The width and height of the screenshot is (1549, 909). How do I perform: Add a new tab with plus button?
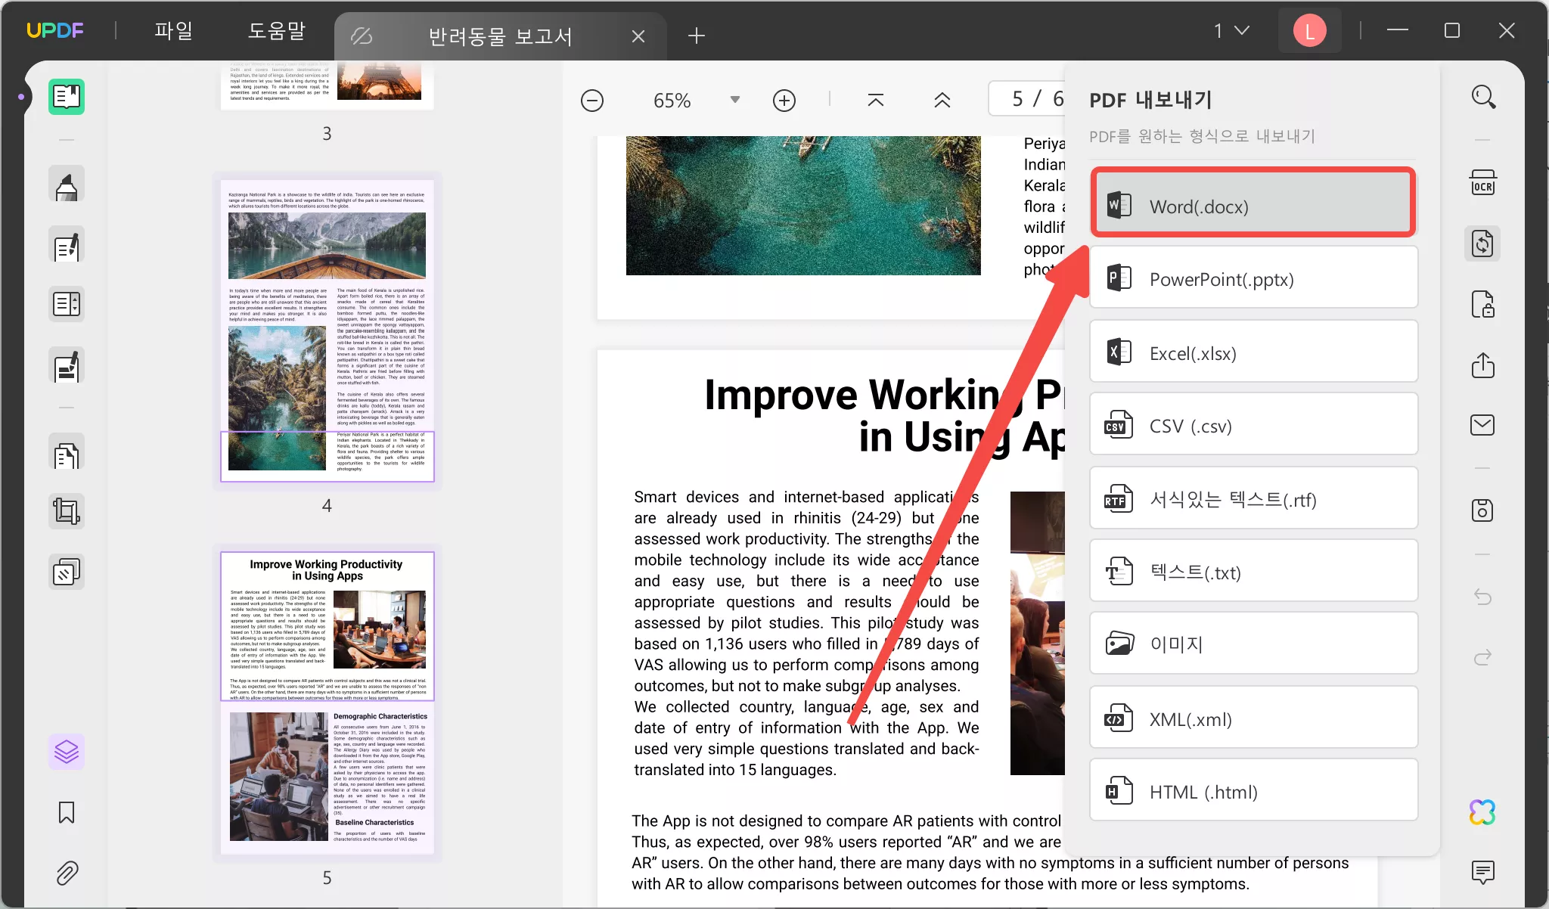697,36
